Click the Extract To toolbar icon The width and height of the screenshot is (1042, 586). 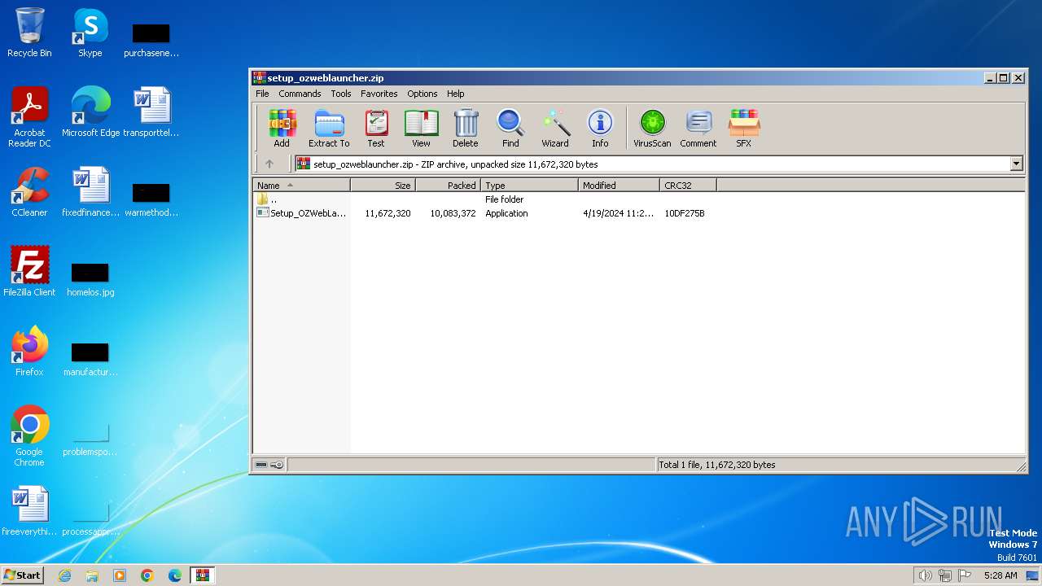[x=329, y=129]
